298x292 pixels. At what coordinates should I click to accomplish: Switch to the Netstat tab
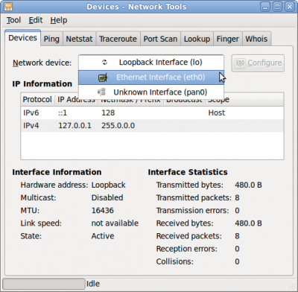point(79,39)
